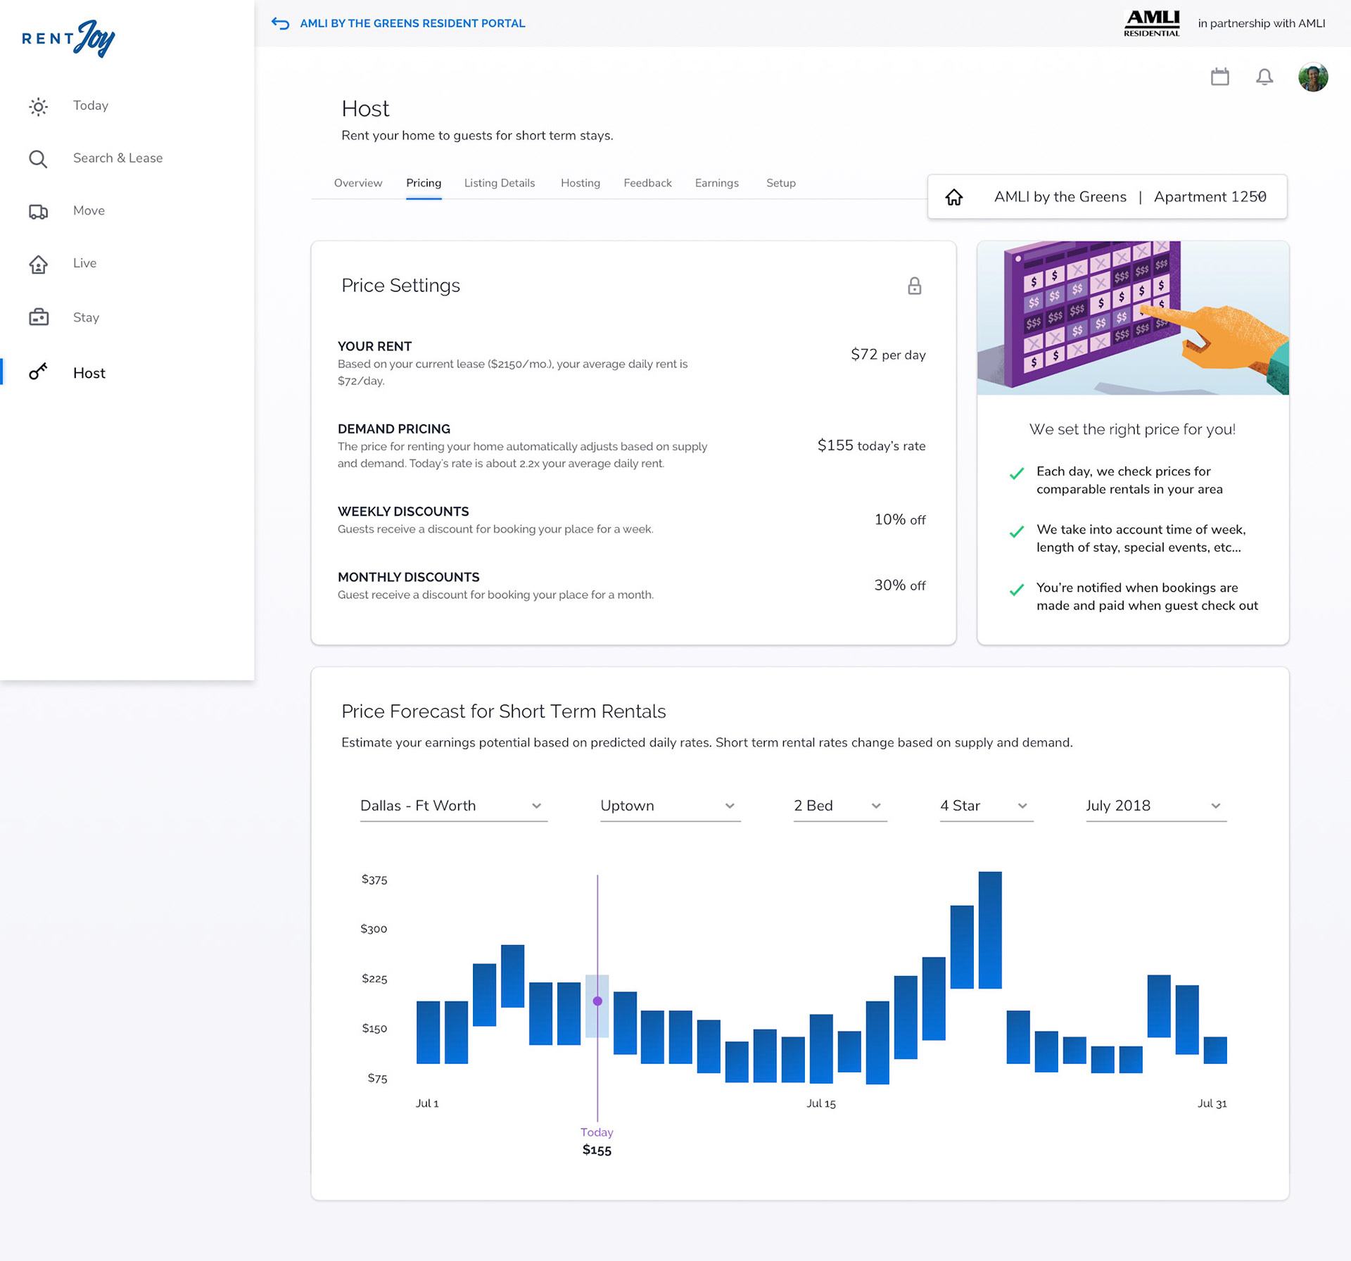Click the home icon beside AMLI by the Greens
The height and width of the screenshot is (1261, 1351).
click(953, 197)
